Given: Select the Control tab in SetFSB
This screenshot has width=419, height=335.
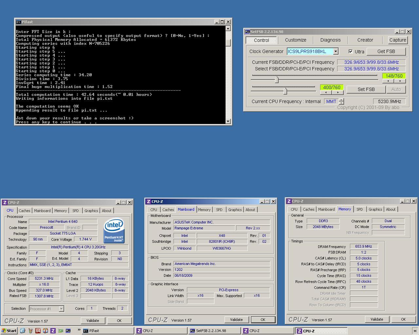Looking at the screenshot, I should (x=262, y=40).
